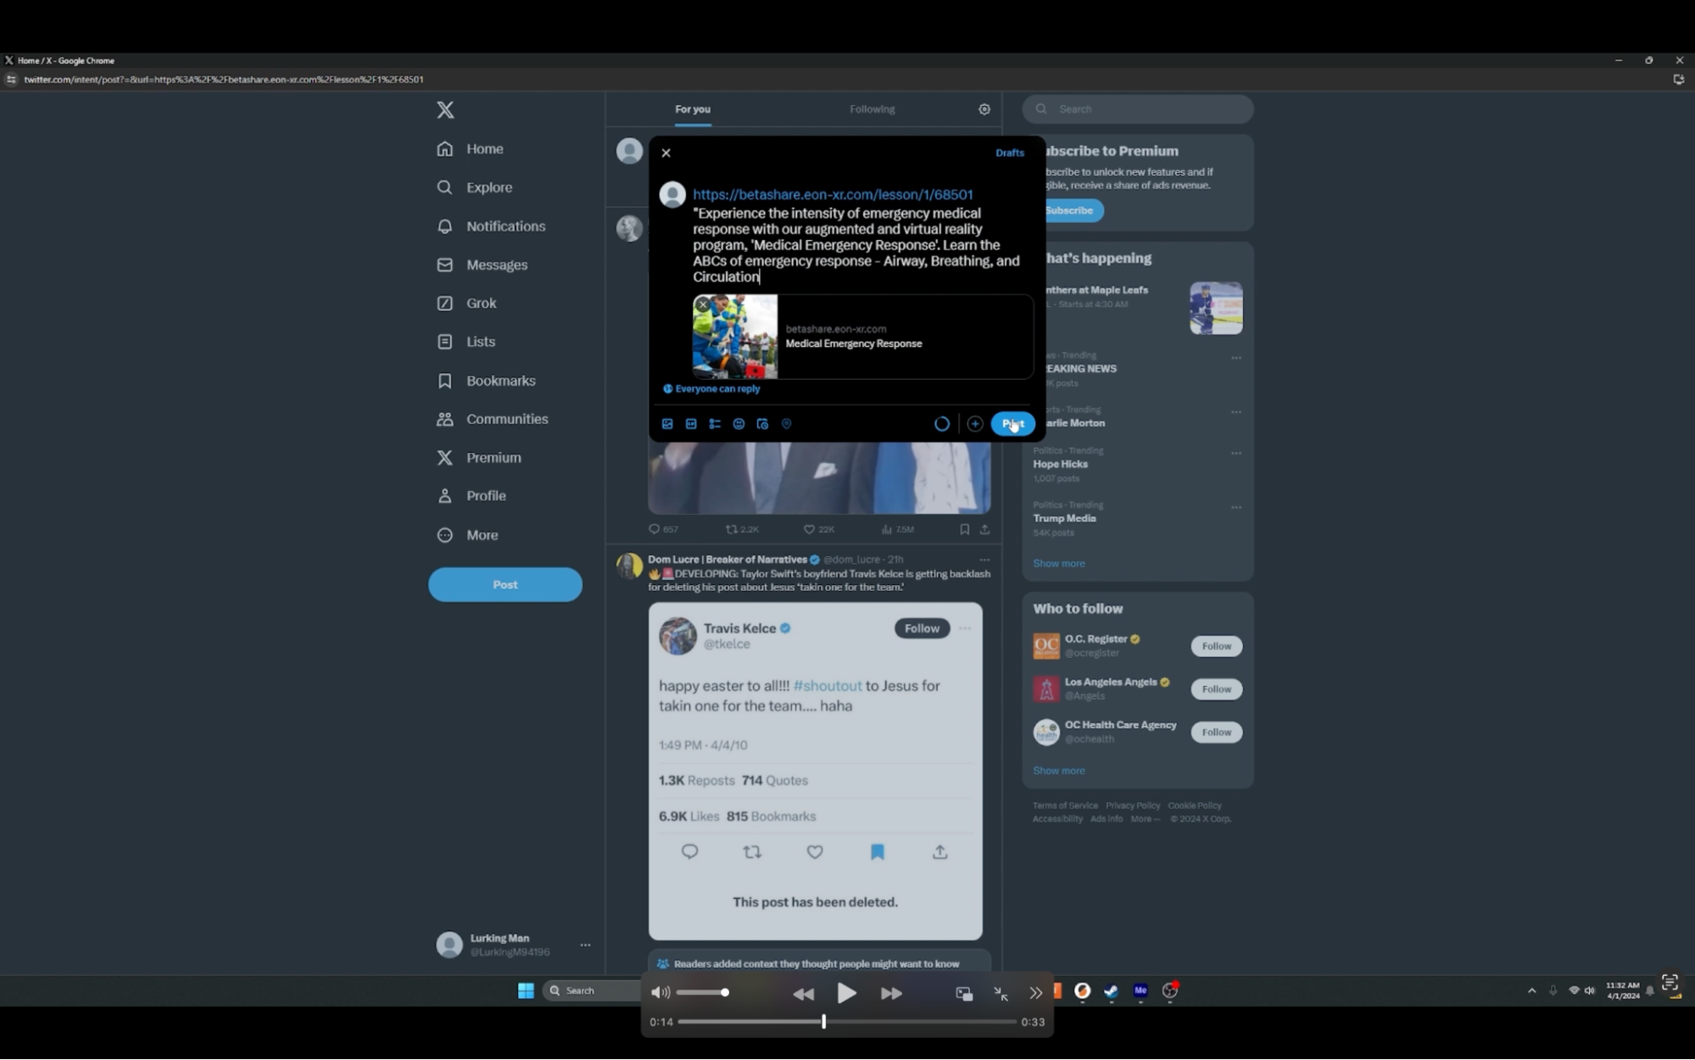This screenshot has width=1695, height=1060.
Task: Open Explore in the left sidebar
Action: point(475,187)
